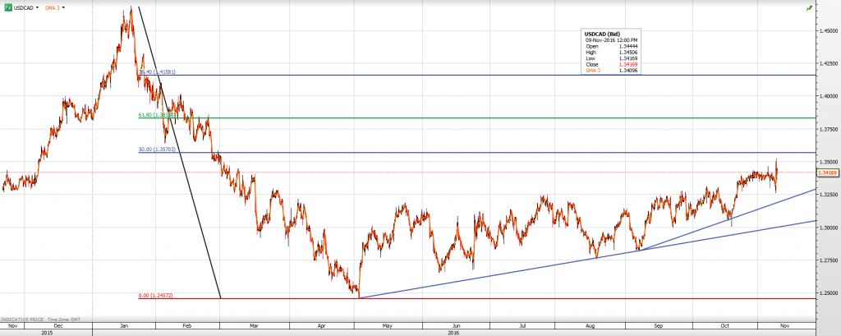This screenshot has width=841, height=336.
Task: Click the 1.25000 price axis label
Action: [828, 293]
